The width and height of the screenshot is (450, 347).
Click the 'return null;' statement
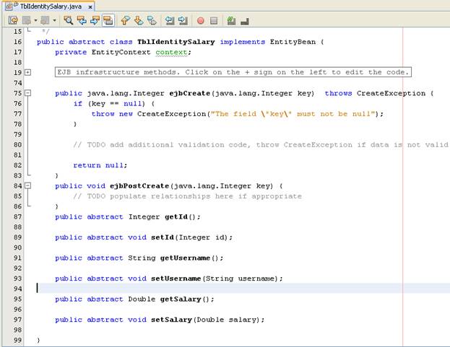point(100,165)
